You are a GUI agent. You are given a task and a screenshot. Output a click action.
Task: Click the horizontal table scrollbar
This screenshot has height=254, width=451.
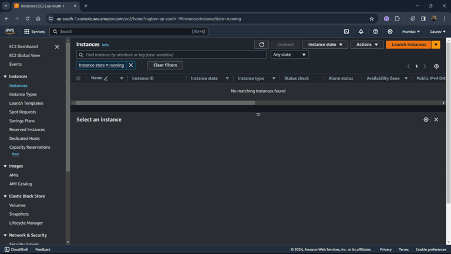[x=165, y=103]
